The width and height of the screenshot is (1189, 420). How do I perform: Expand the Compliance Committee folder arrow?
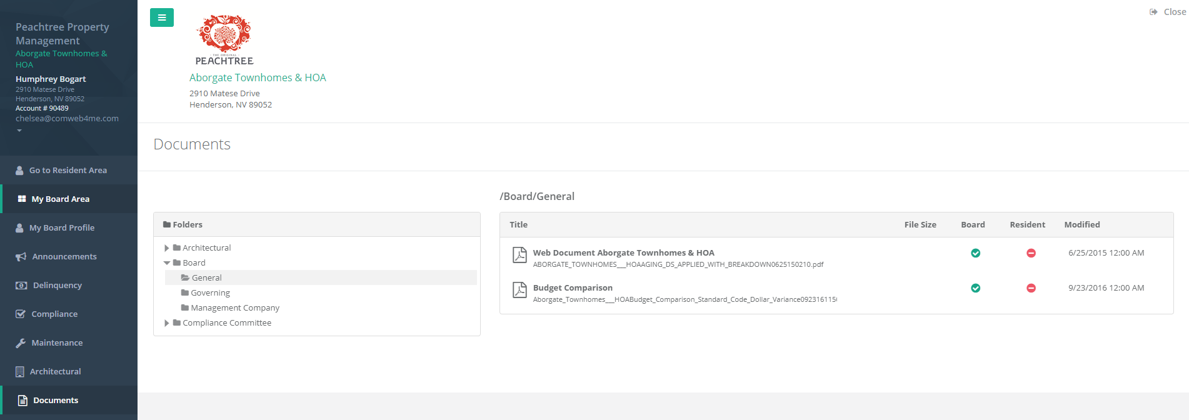point(167,323)
